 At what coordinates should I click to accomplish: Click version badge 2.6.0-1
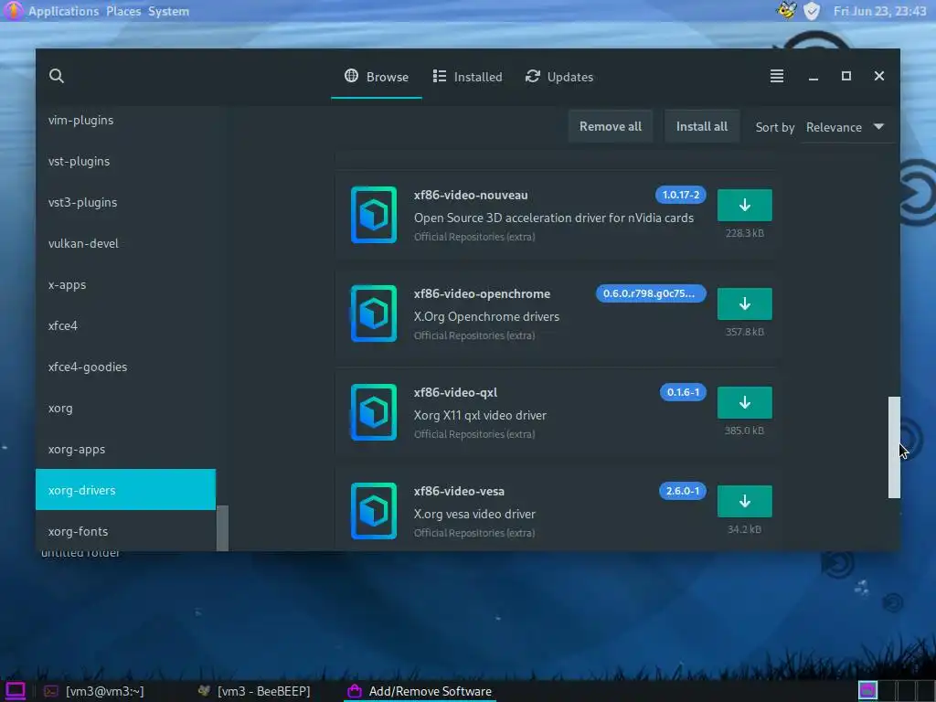[682, 491]
